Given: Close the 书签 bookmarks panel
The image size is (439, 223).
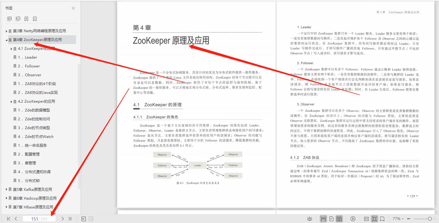Looking at the screenshot, I should [73, 8].
